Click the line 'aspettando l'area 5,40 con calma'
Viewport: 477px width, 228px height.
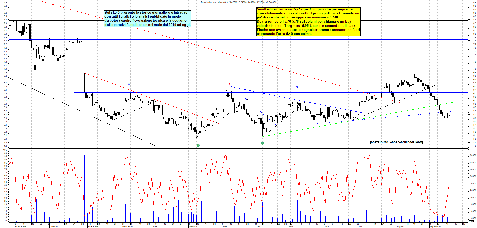coord(284,34)
